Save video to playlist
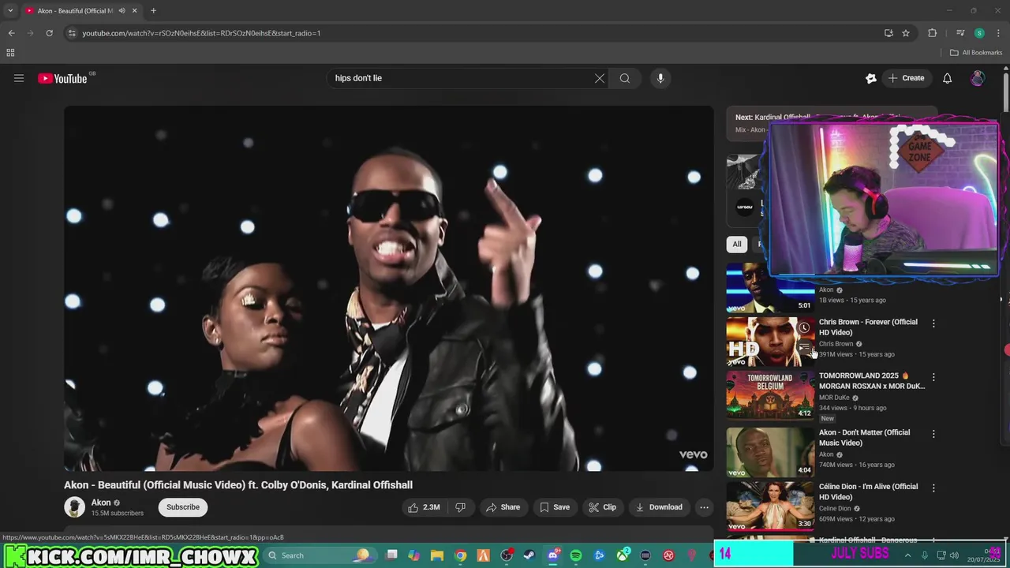 (x=555, y=507)
